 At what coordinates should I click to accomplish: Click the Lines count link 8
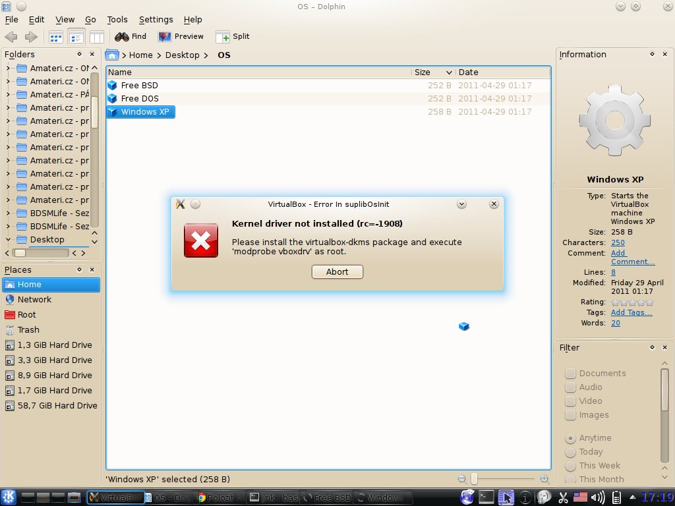click(x=614, y=272)
